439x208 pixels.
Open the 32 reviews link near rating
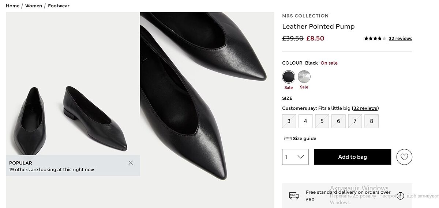pyautogui.click(x=400, y=38)
